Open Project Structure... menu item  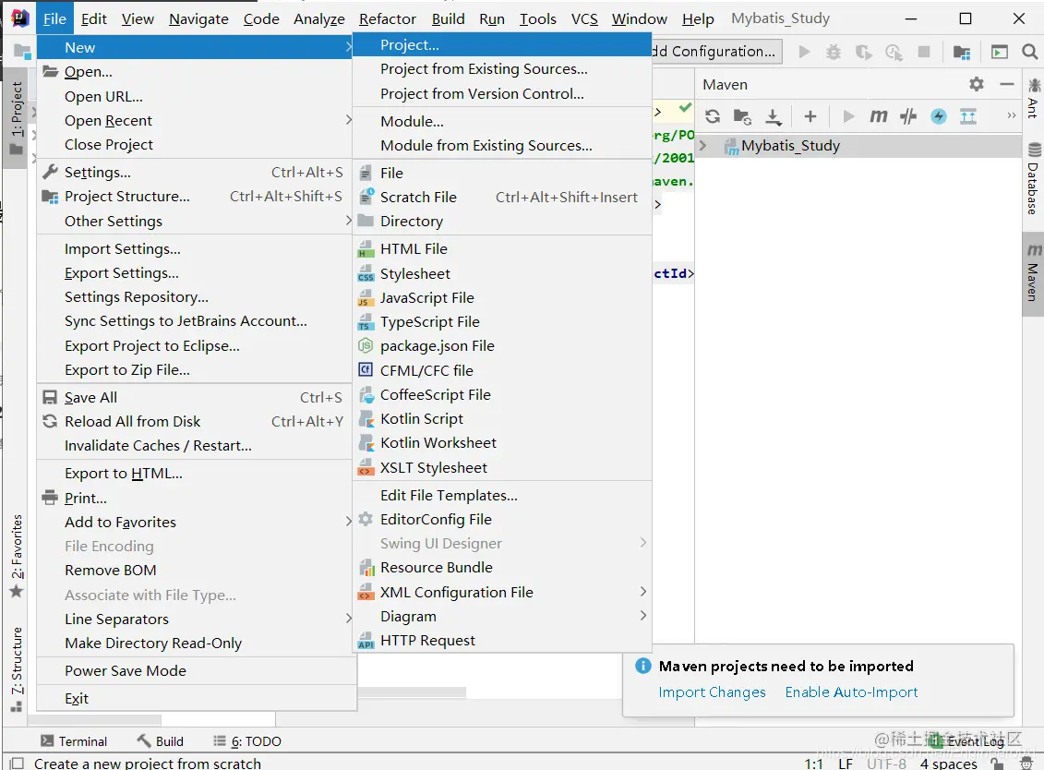(195, 197)
